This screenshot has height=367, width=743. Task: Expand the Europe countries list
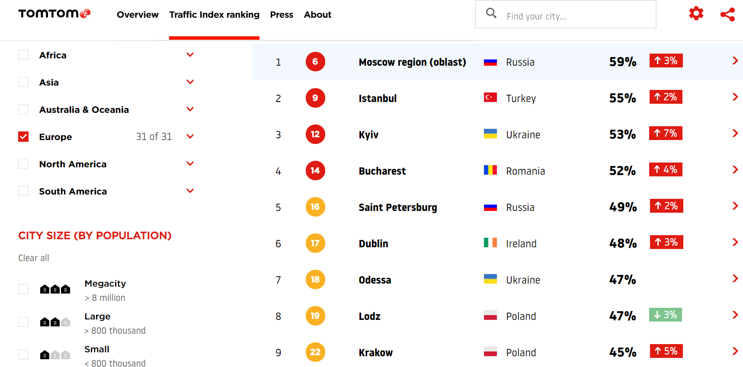pyautogui.click(x=190, y=136)
